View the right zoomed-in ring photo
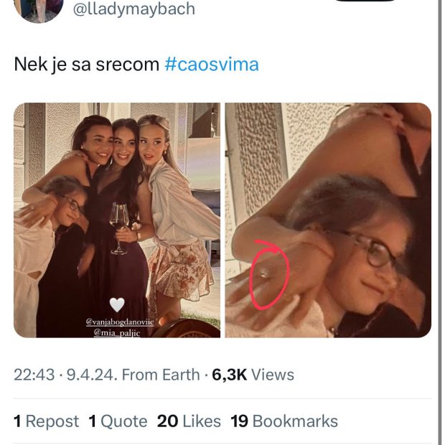Screen dimensions: 445x445 pyautogui.click(x=328, y=220)
